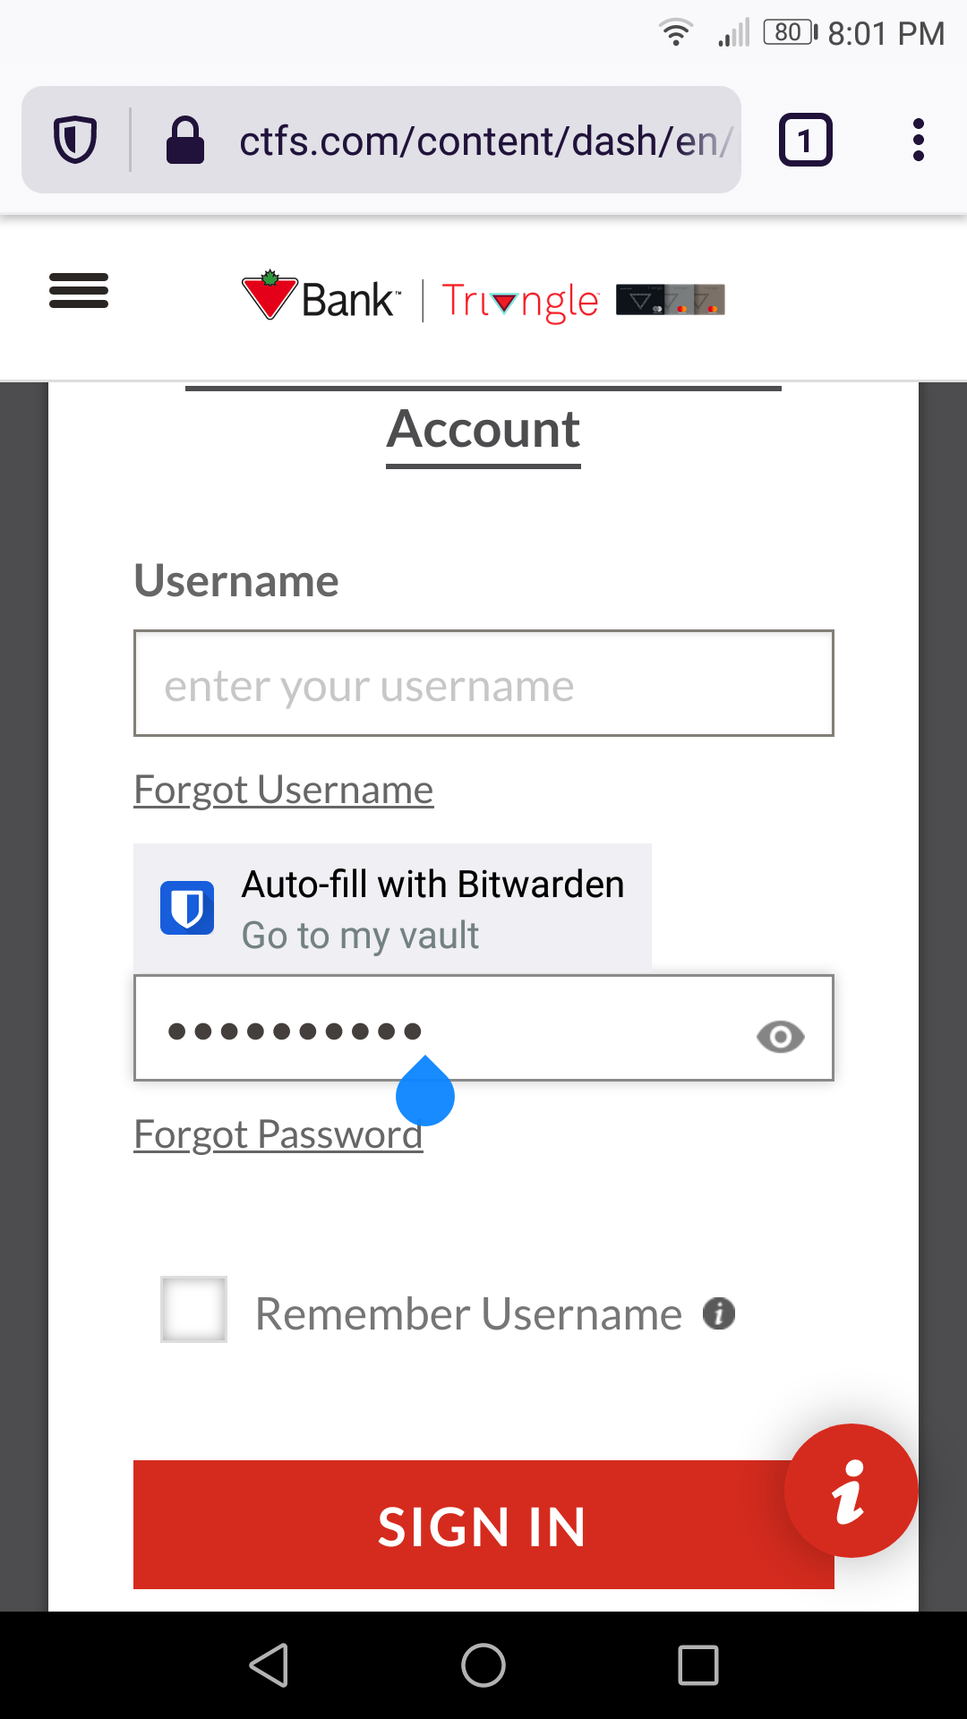Select the Account tab heading
Viewport: 967px width, 1719px height.
tap(483, 430)
